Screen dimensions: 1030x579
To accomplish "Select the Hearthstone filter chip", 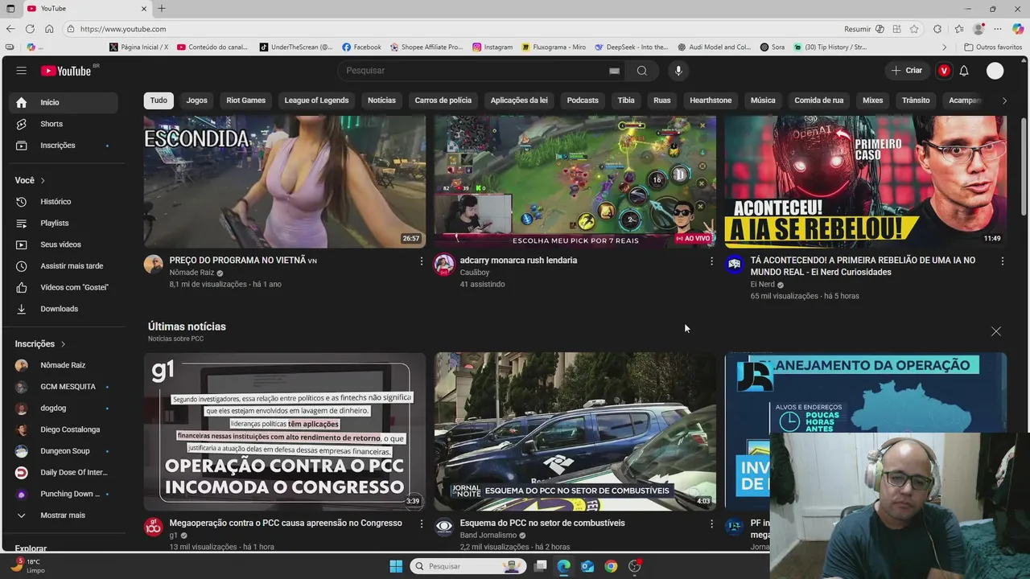I will tap(711, 101).
